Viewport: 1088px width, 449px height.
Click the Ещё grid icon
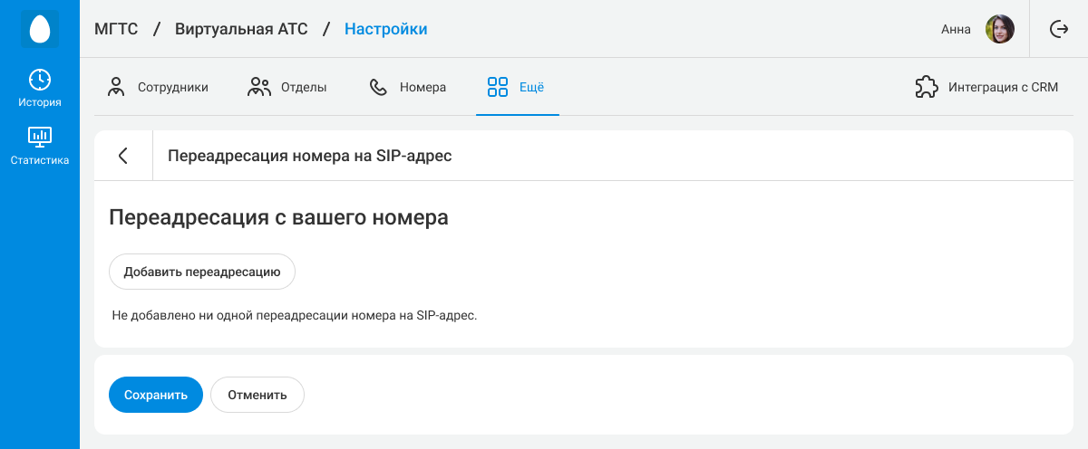[x=497, y=87]
